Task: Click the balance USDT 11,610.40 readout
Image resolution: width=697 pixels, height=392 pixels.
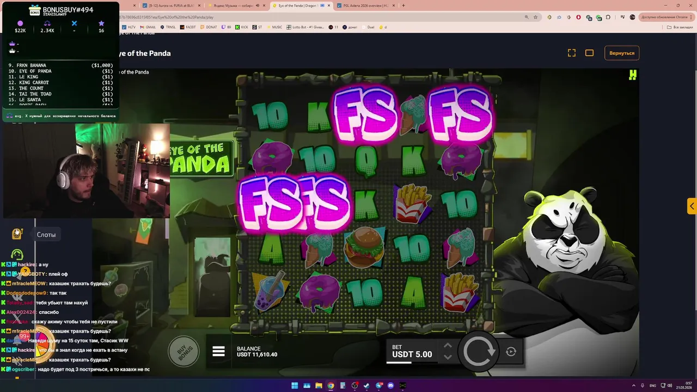Action: (x=257, y=352)
